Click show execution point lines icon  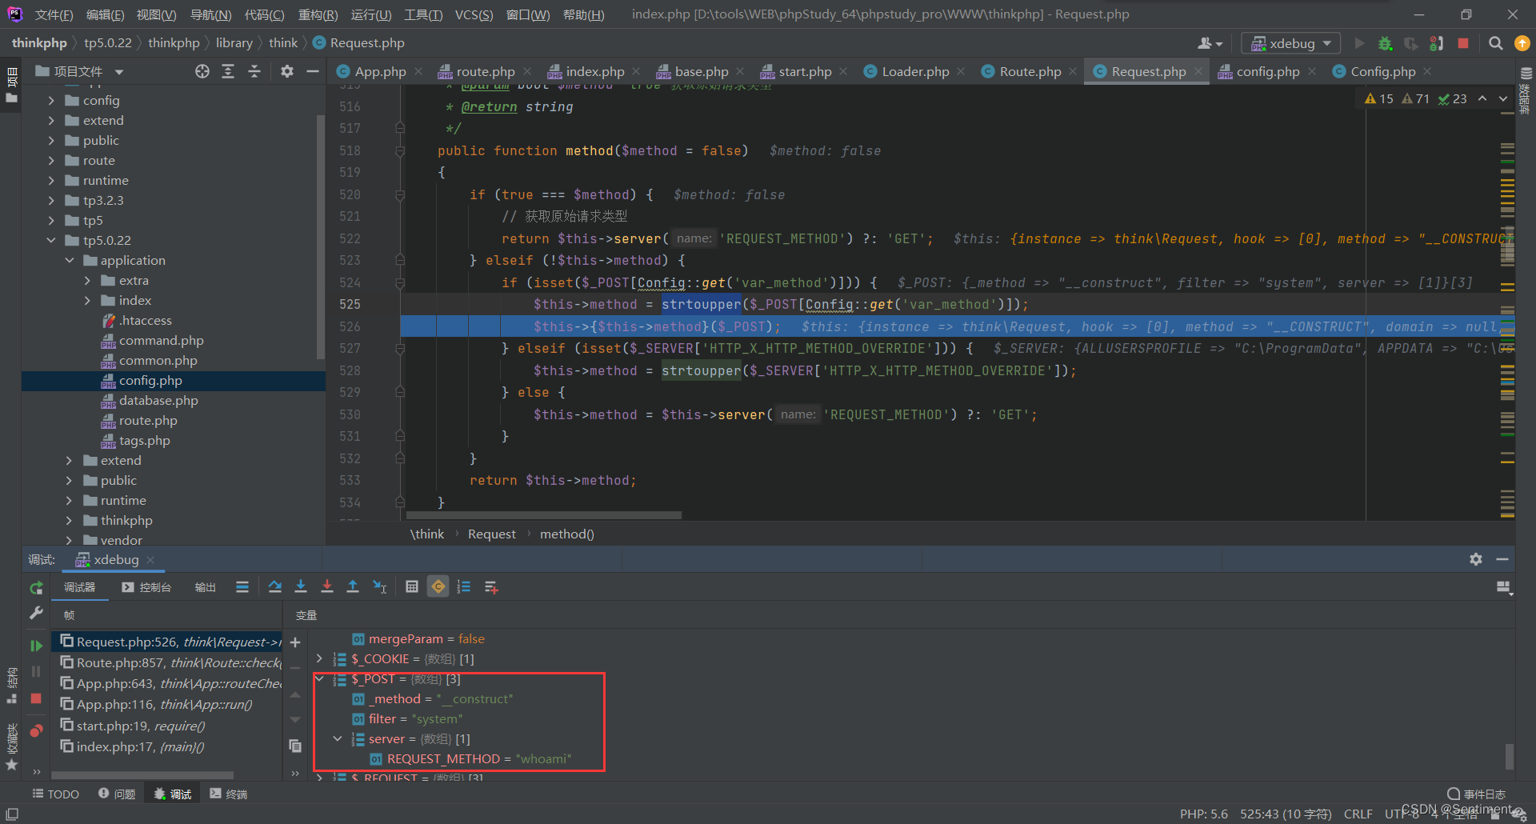tap(242, 587)
